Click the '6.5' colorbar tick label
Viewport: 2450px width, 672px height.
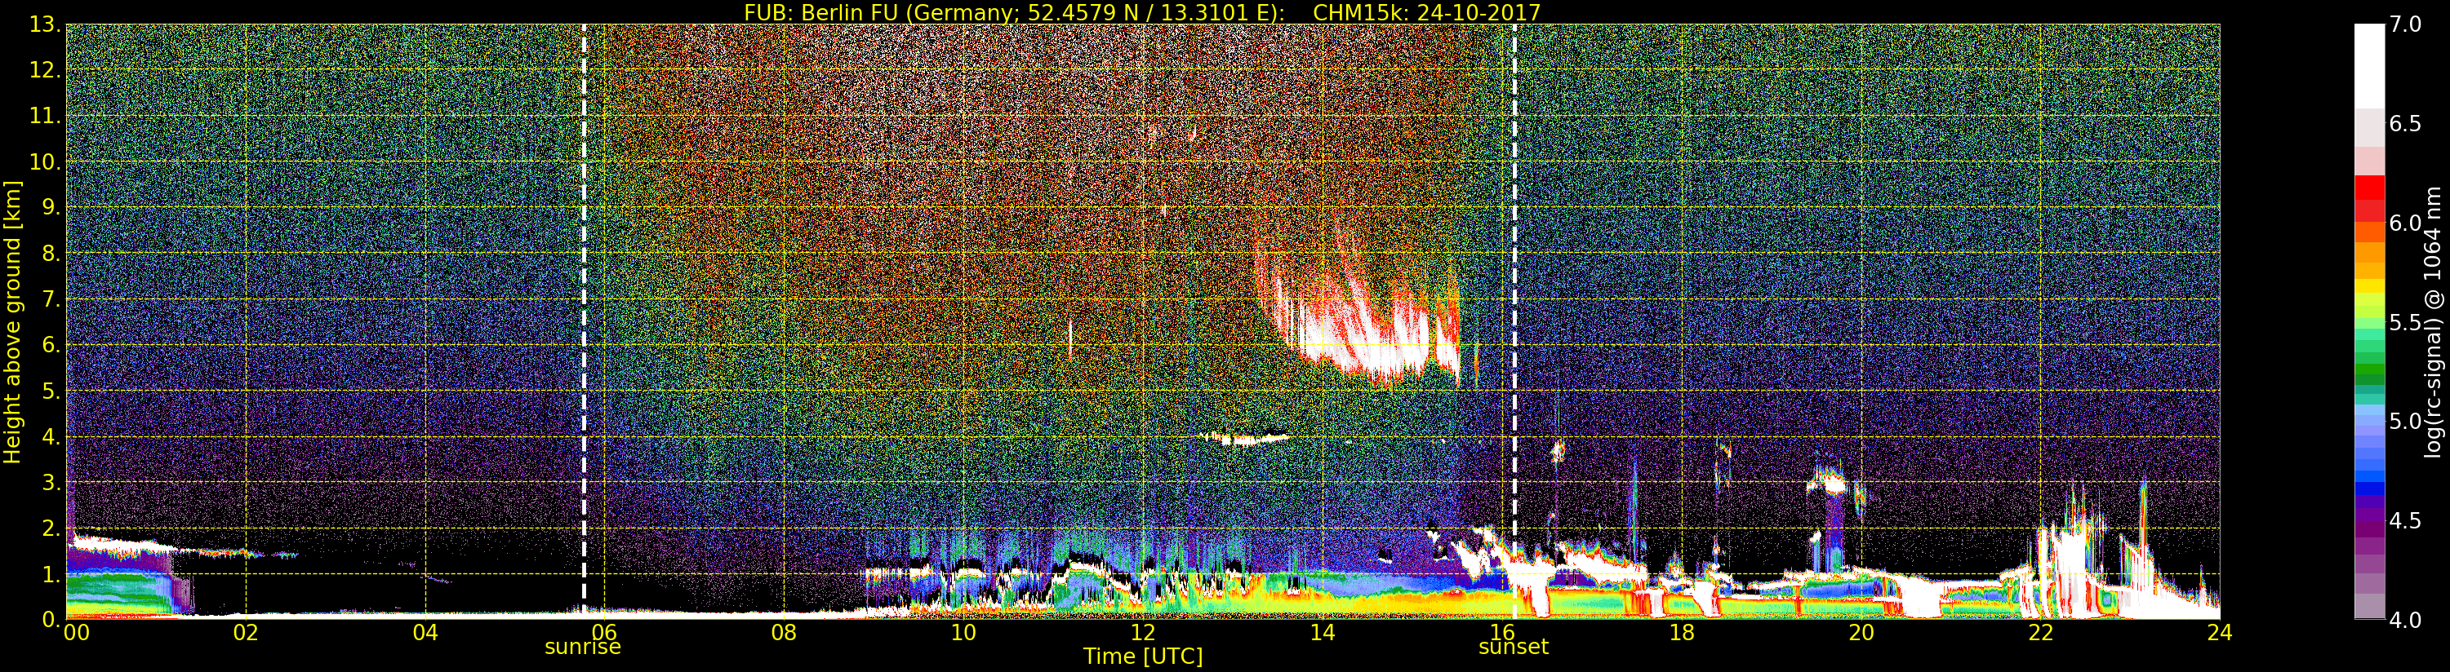pyautogui.click(x=2404, y=124)
